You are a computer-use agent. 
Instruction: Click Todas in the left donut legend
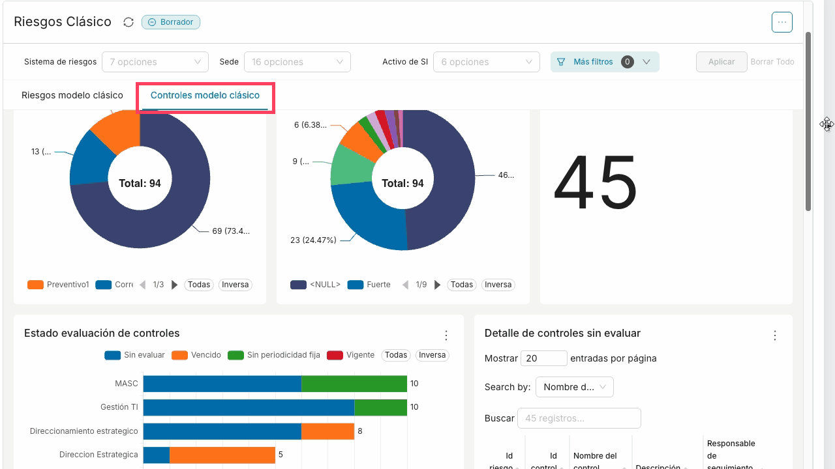point(199,285)
